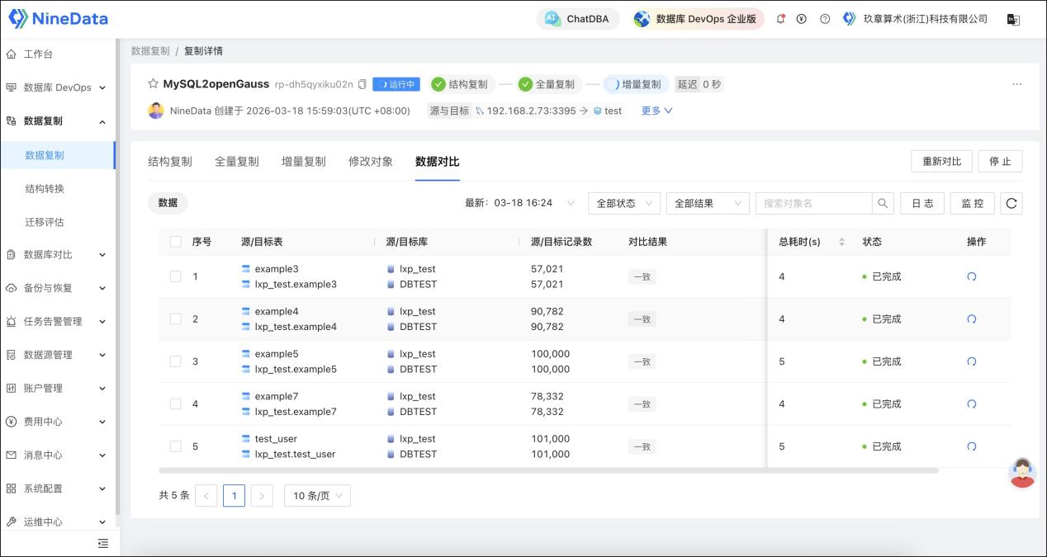Click the 重新对比 button
The height and width of the screenshot is (557, 1047).
coord(941,161)
